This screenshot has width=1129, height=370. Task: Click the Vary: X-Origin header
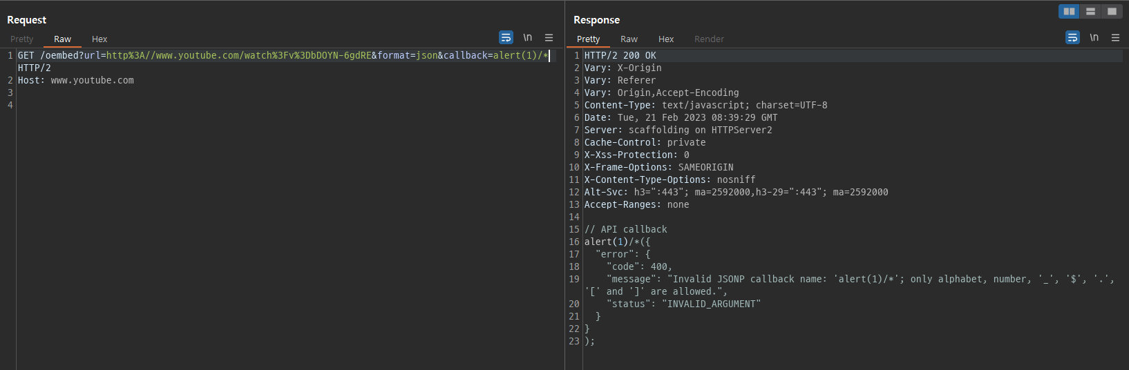(x=623, y=68)
